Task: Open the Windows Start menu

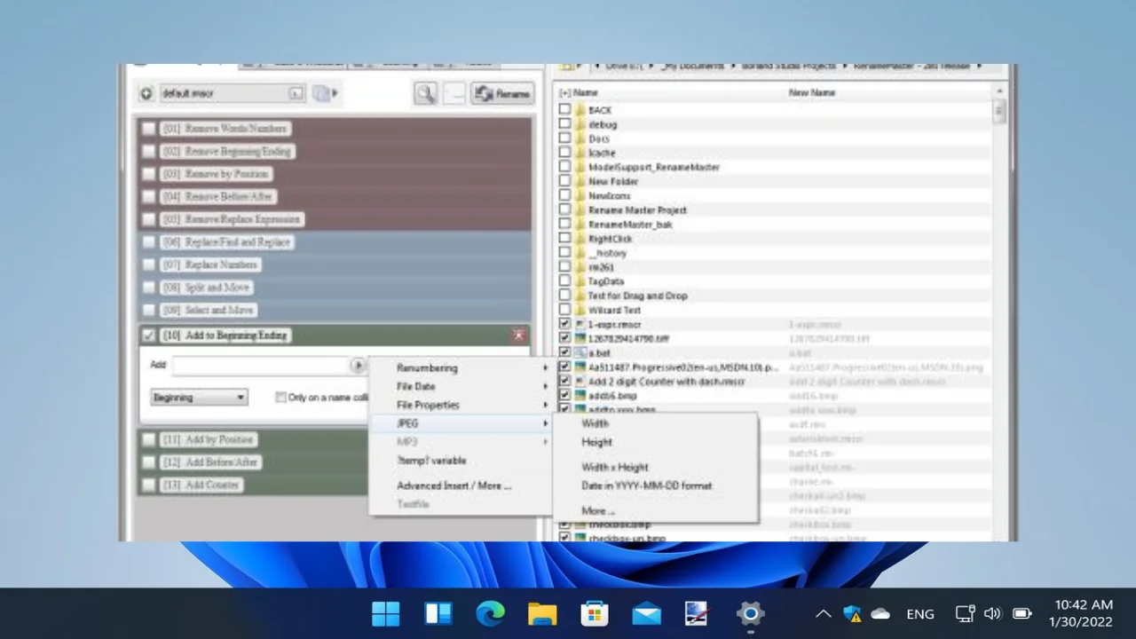Action: coord(386,613)
